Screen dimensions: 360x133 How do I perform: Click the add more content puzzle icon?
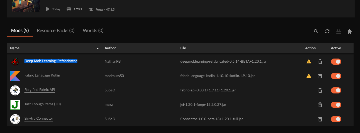350,31
